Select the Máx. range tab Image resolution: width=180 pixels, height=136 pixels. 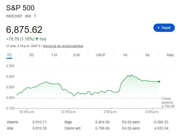[170, 55]
